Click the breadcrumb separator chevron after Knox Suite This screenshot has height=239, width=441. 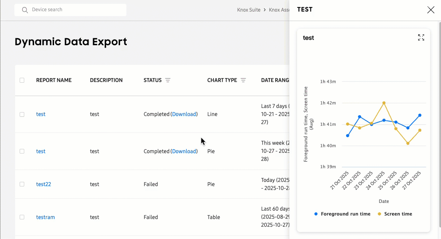(264, 10)
